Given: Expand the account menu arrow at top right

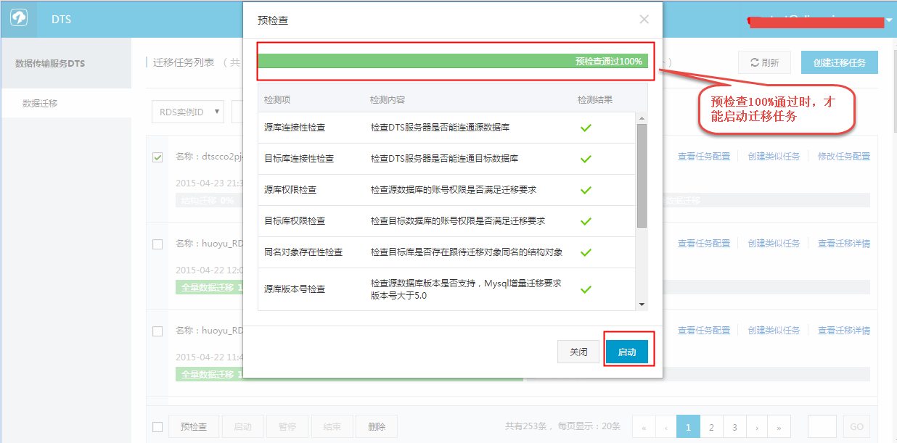Looking at the screenshot, I should [889, 20].
